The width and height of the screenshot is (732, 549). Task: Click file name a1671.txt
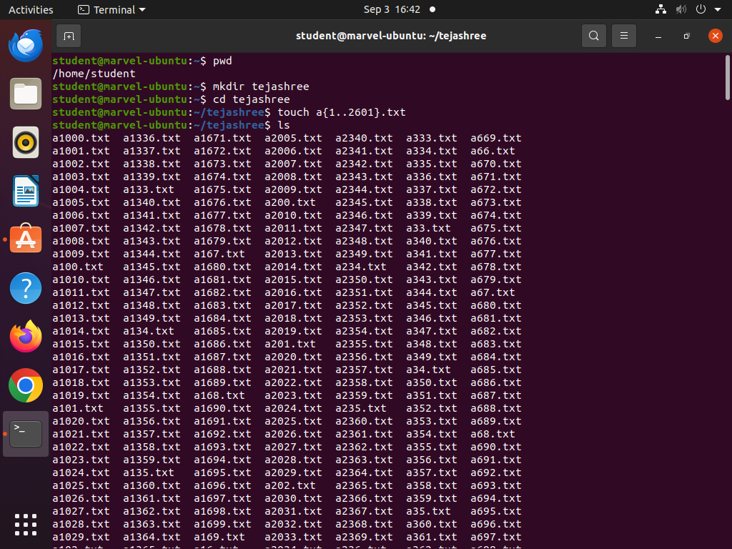tap(223, 138)
